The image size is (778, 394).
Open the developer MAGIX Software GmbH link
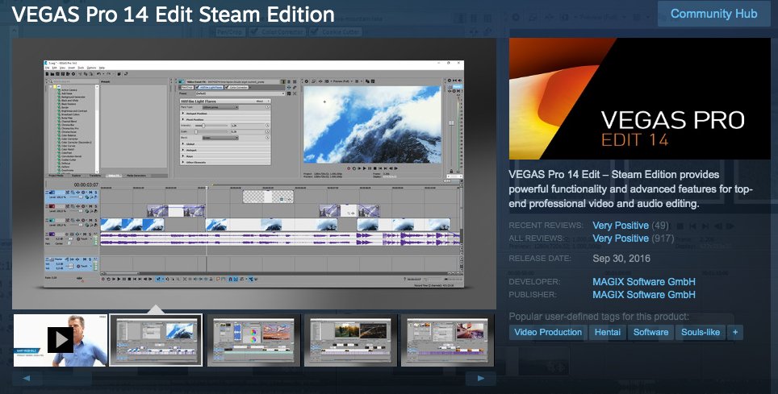pyautogui.click(x=643, y=281)
